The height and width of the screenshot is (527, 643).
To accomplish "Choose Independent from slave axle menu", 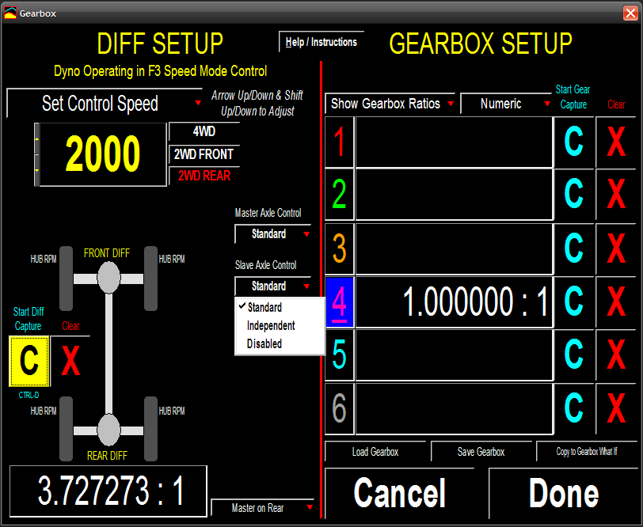I will coord(271,325).
